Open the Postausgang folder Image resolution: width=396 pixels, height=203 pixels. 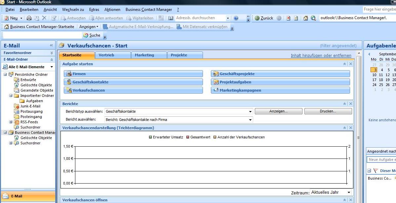point(31,111)
